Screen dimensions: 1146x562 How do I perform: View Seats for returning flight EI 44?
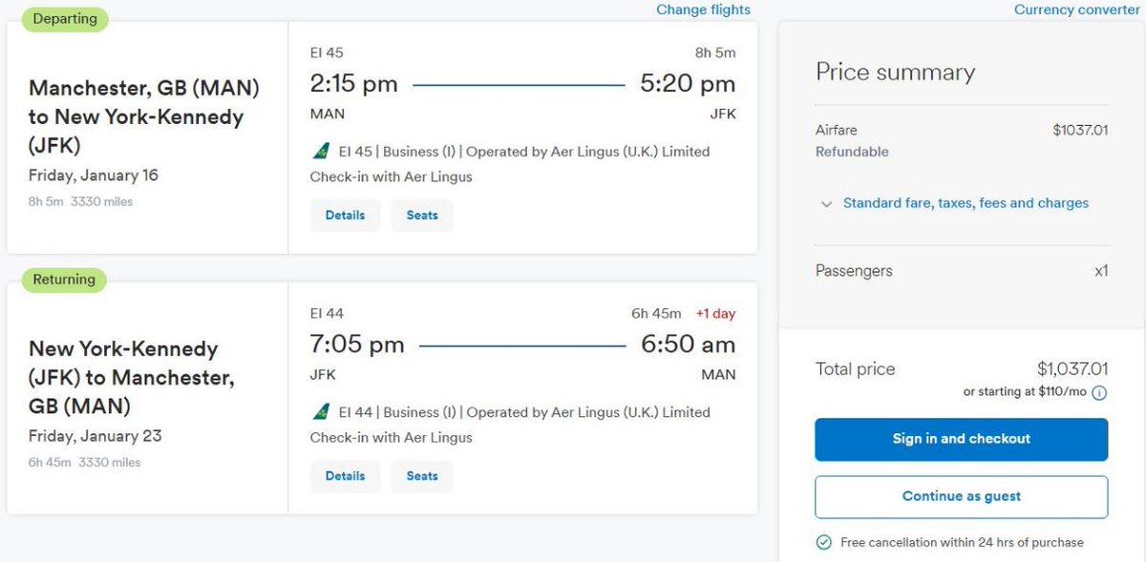click(422, 476)
